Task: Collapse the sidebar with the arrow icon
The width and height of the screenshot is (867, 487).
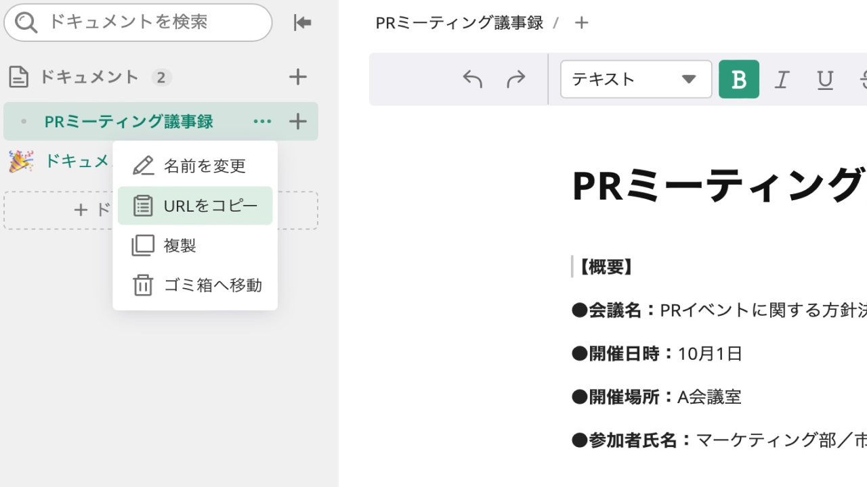Action: (301, 22)
